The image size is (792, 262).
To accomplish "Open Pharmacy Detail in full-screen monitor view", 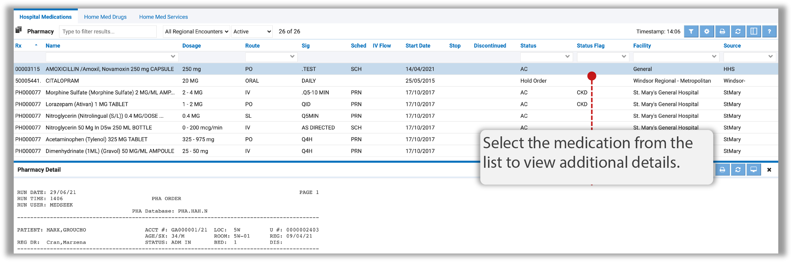I will tap(754, 170).
